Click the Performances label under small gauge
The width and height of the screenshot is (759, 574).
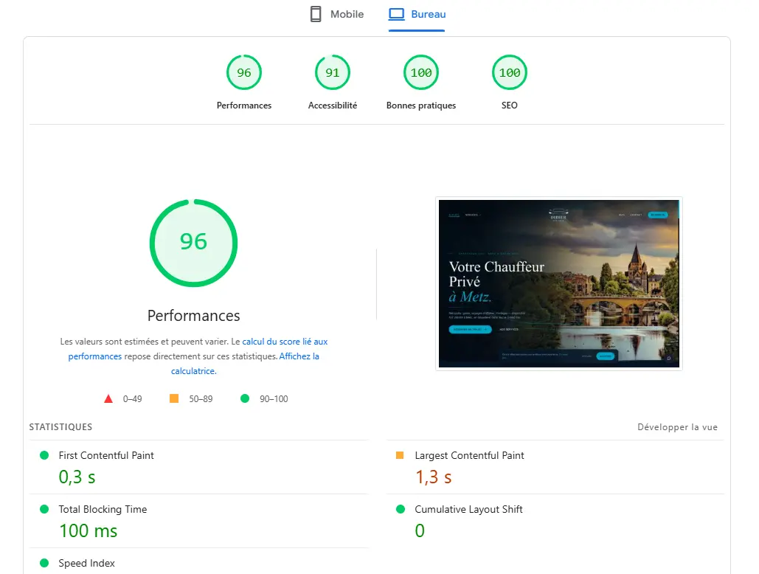(x=244, y=106)
